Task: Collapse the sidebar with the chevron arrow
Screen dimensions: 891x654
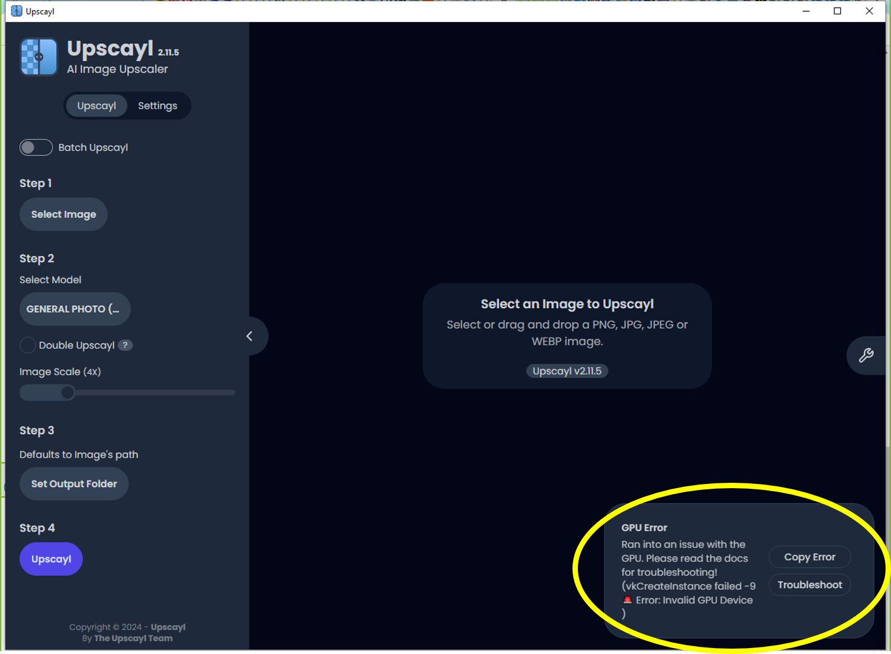Action: [x=250, y=336]
